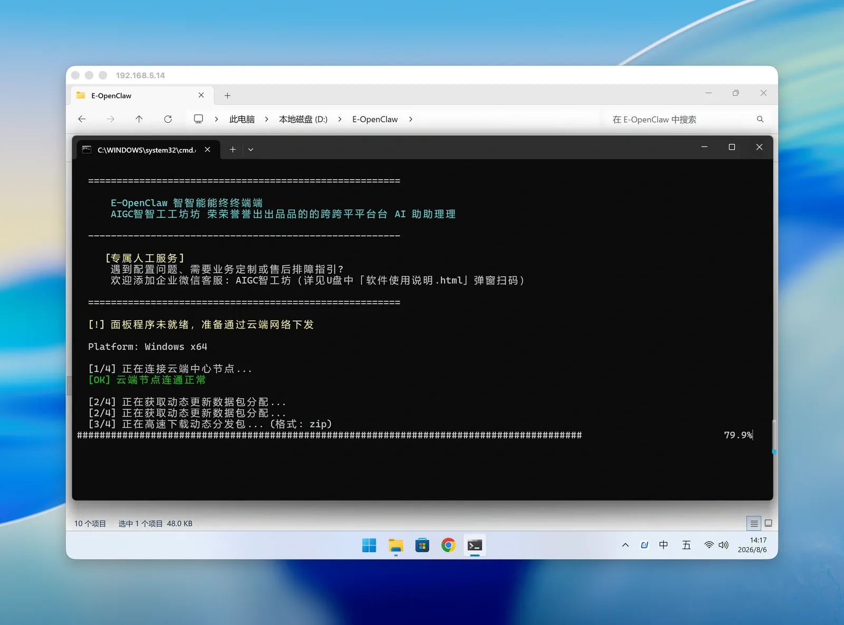Switch Explorer to large icons view
The image size is (844, 625).
pos(768,523)
